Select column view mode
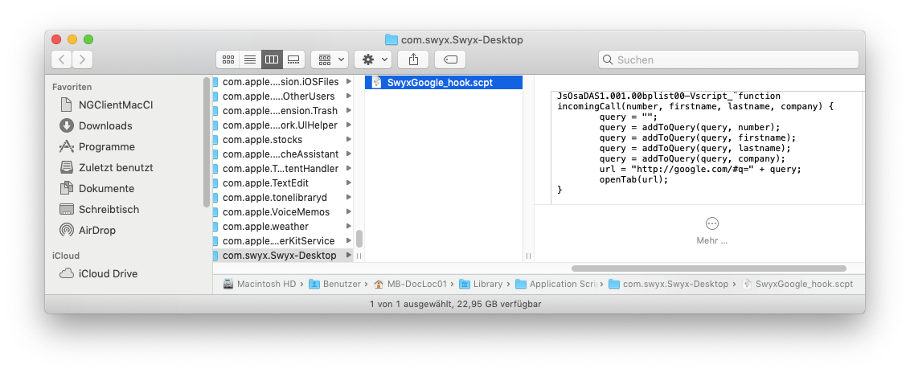 tap(272, 59)
